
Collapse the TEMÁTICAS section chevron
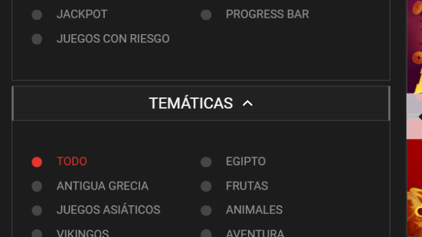(248, 103)
